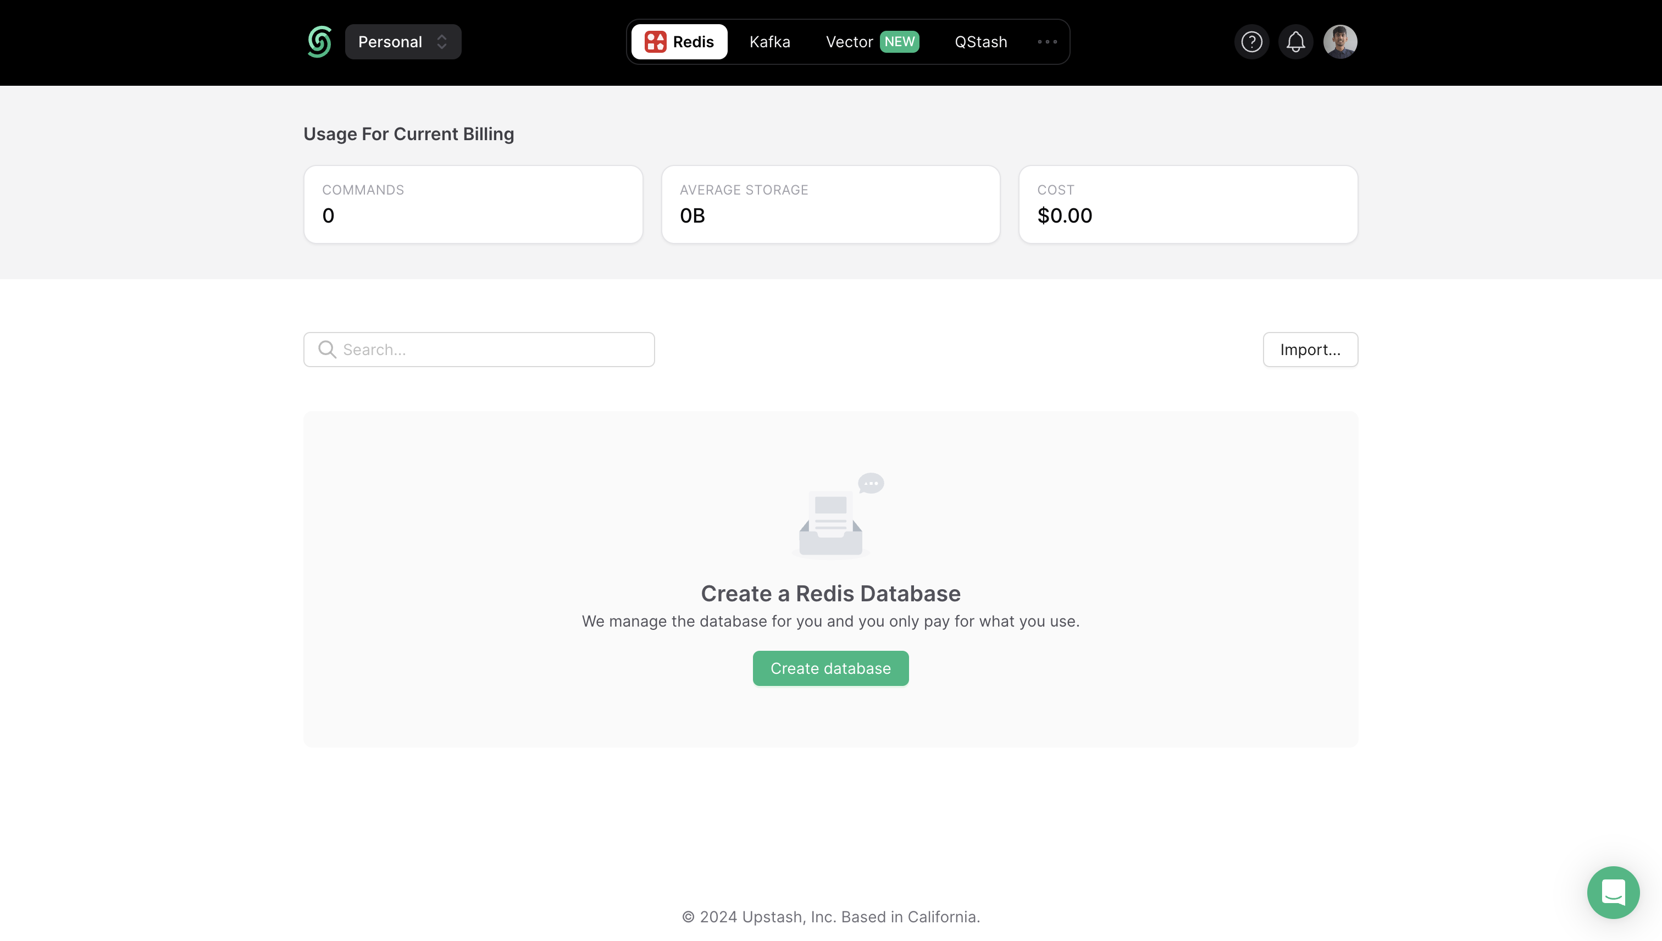Open notifications via the bell icon
The height and width of the screenshot is (941, 1662).
pyautogui.click(x=1295, y=41)
